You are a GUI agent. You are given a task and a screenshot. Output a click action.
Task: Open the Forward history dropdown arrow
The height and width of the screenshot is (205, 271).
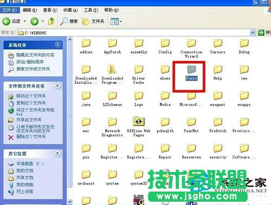[43, 21]
